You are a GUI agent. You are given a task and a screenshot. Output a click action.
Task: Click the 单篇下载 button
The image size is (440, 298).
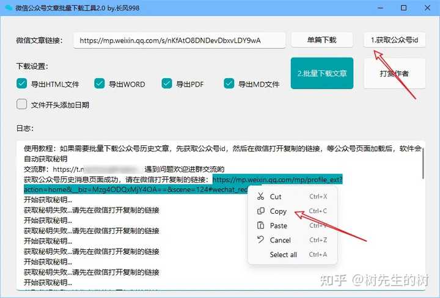(x=322, y=40)
